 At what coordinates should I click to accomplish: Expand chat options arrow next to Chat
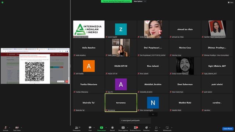[94, 128]
